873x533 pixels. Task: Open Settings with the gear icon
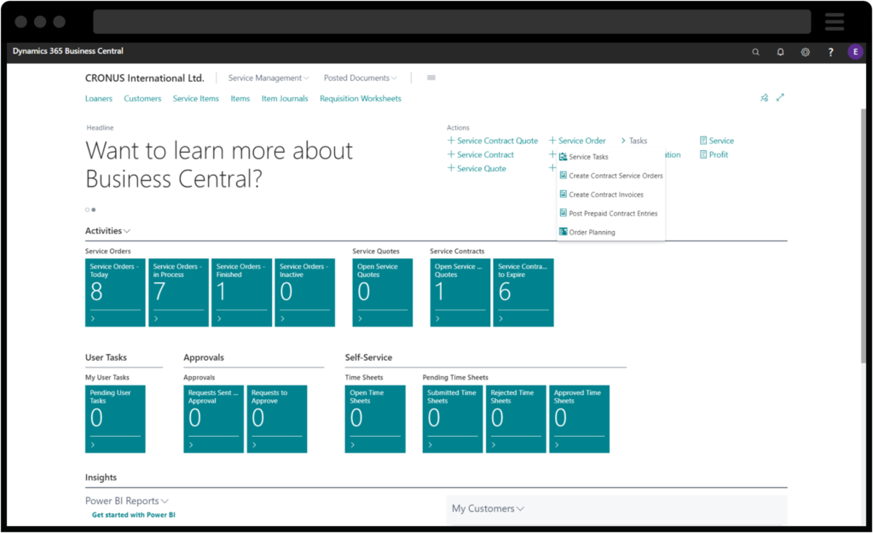point(805,51)
